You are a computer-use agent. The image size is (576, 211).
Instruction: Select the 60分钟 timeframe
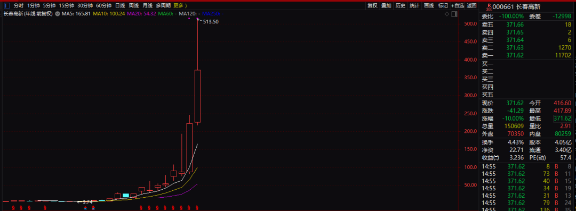[x=103, y=5]
